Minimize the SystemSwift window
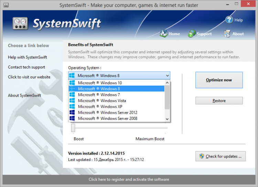258x187 pixels. pos(228,4)
